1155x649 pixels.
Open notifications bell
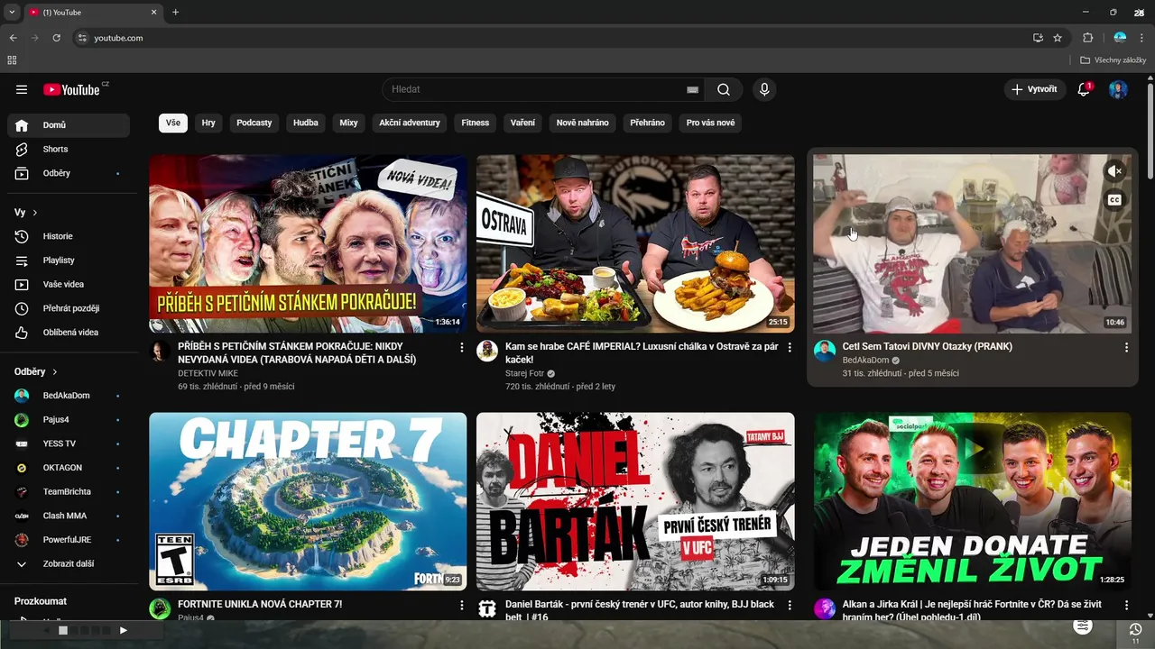click(x=1084, y=89)
